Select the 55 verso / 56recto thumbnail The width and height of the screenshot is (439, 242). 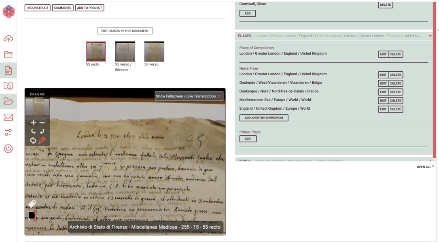[x=125, y=51]
